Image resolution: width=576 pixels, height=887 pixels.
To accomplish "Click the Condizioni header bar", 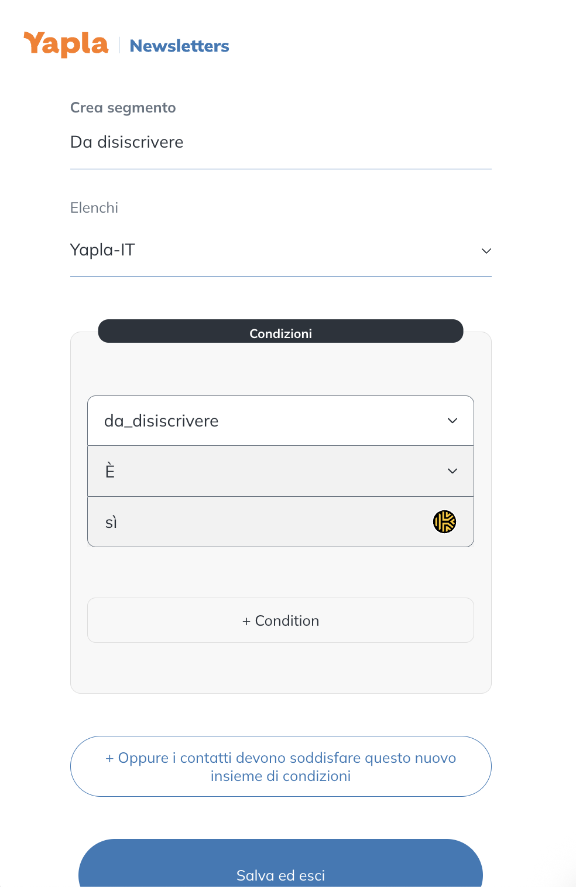I will coord(280,331).
